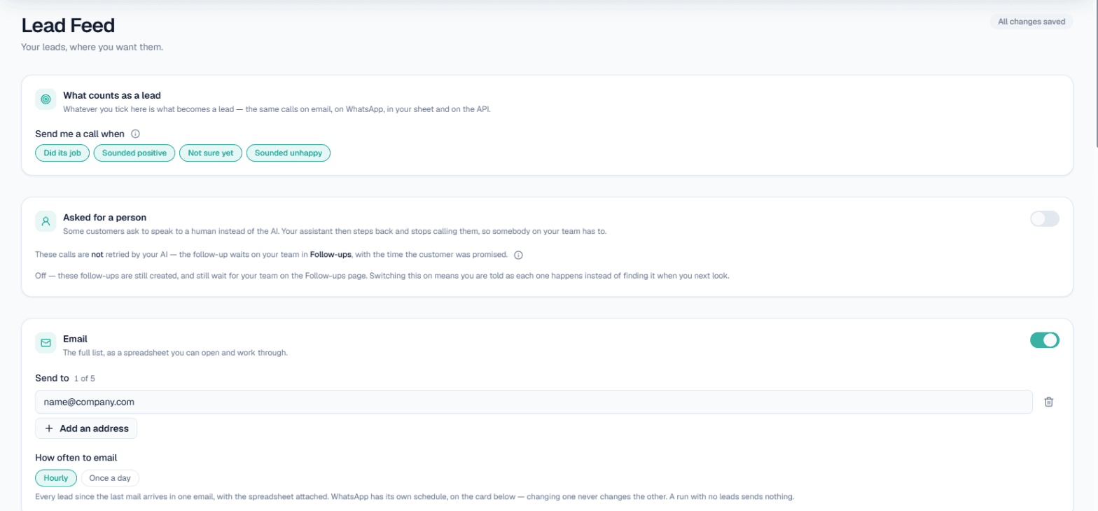Open the info icon after 'the customer was promised'

click(x=519, y=255)
